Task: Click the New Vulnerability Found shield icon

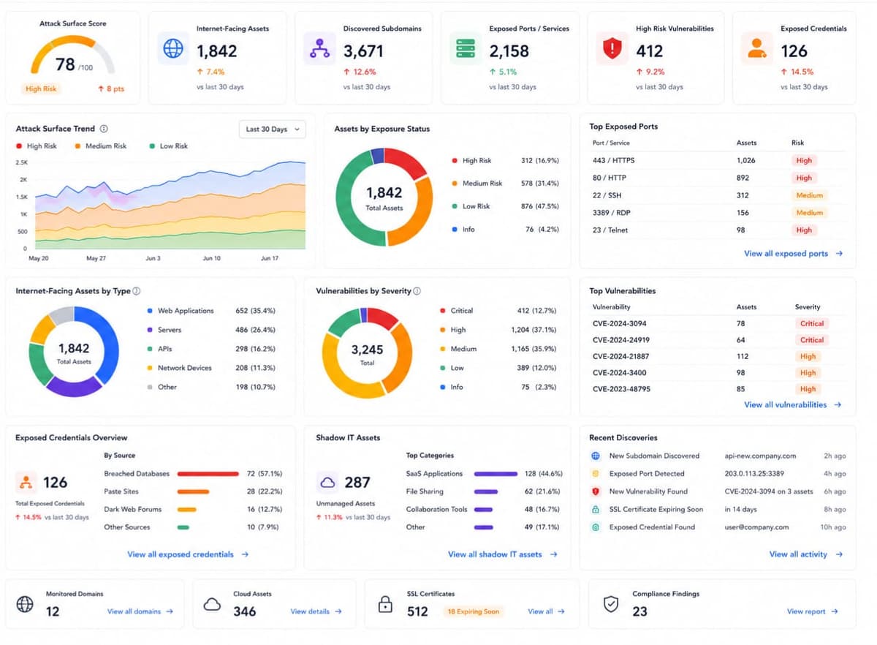Action: coord(596,491)
